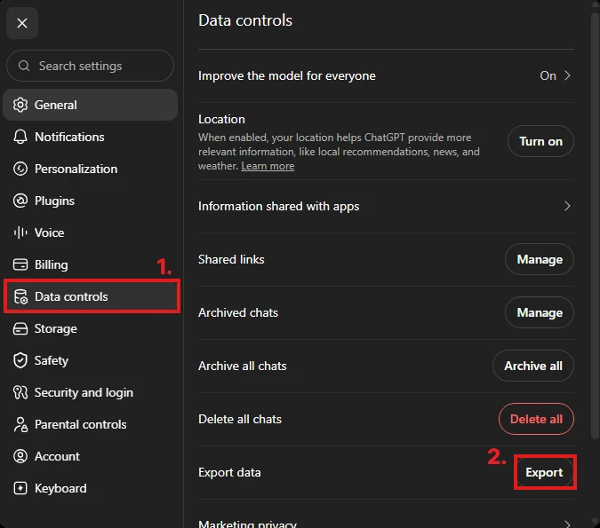Click the Shared links label
600x528 pixels.
click(231, 259)
